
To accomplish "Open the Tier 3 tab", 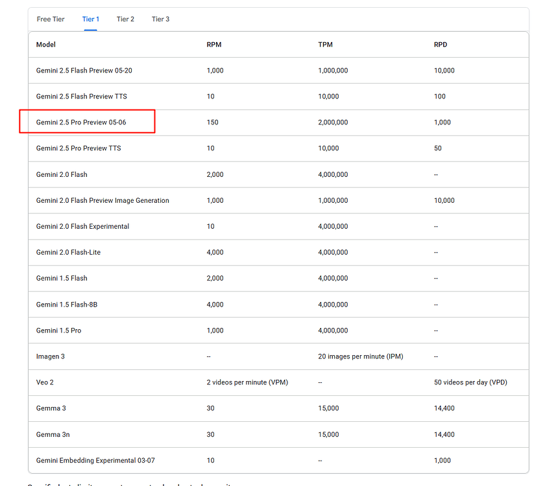I will coord(161,19).
